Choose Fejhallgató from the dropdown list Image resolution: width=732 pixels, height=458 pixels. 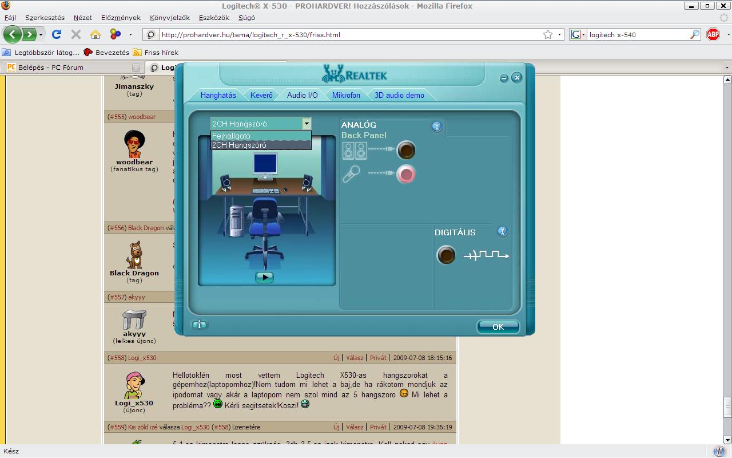click(x=261, y=136)
